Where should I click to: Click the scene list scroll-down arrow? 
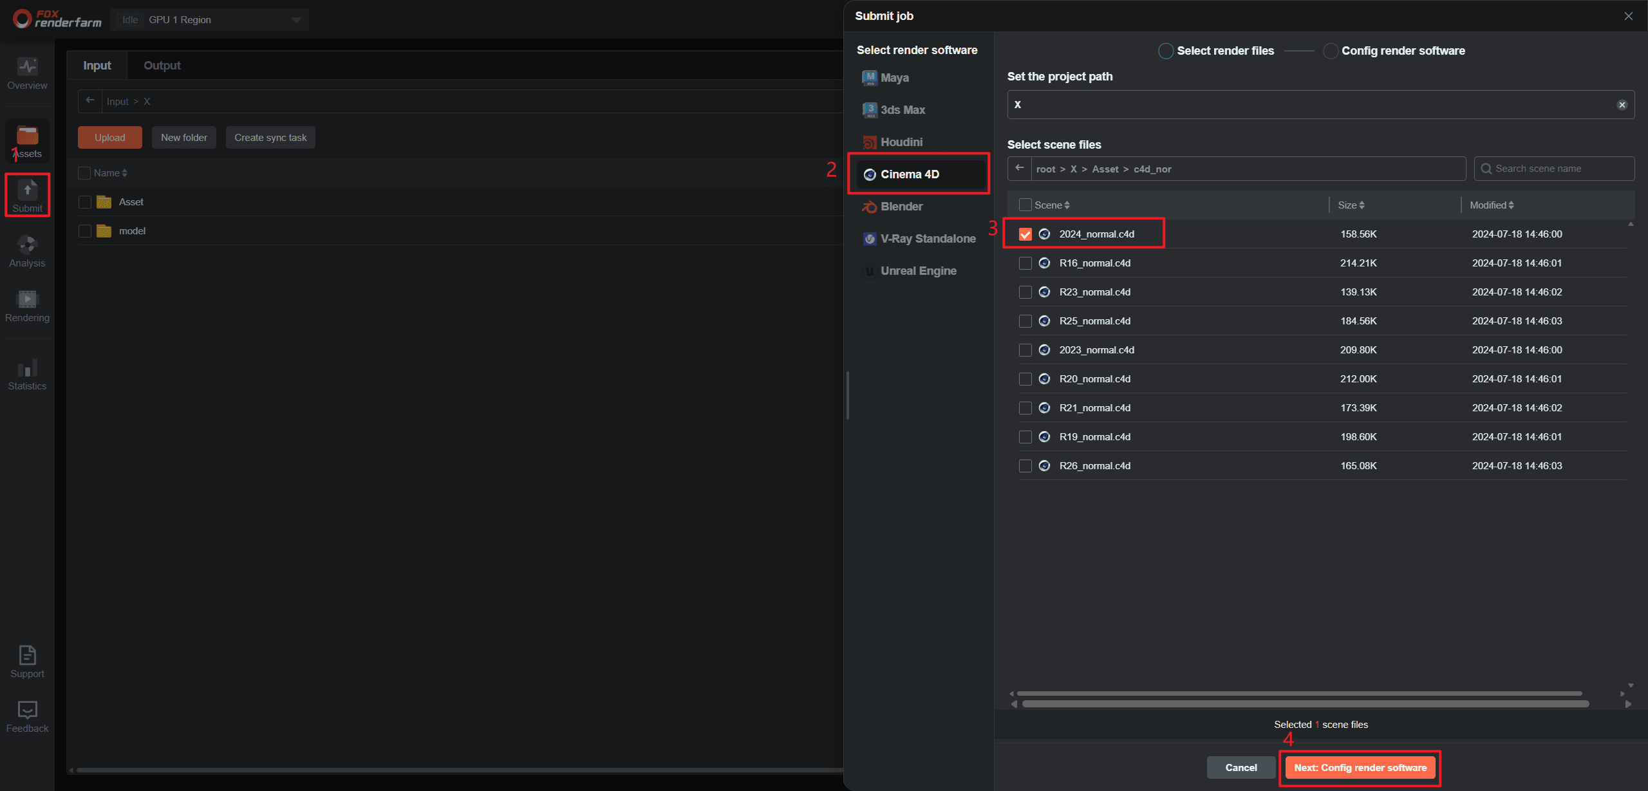(x=1631, y=685)
